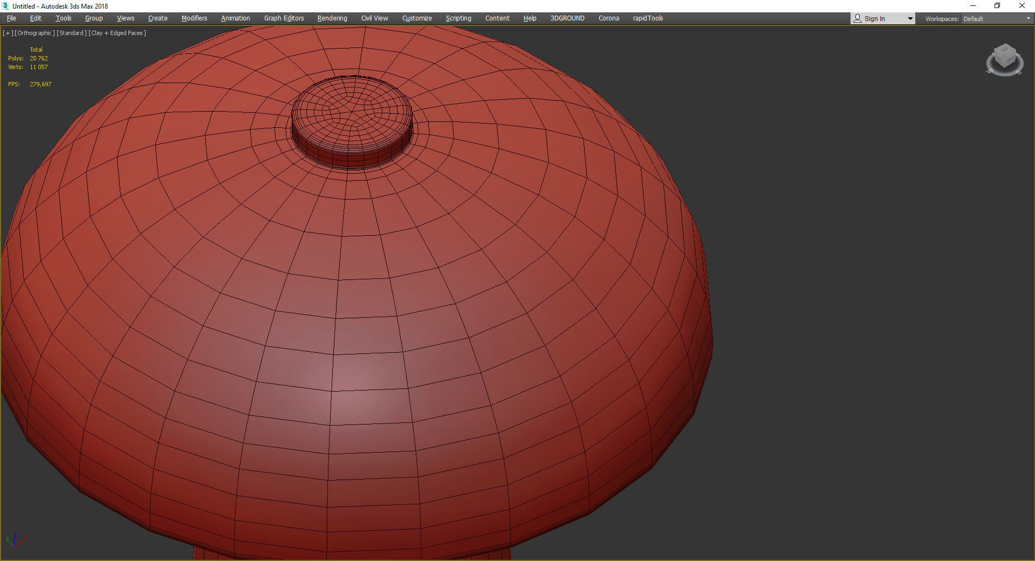1035x561 pixels.
Task: Open the Animation menu
Action: [235, 18]
